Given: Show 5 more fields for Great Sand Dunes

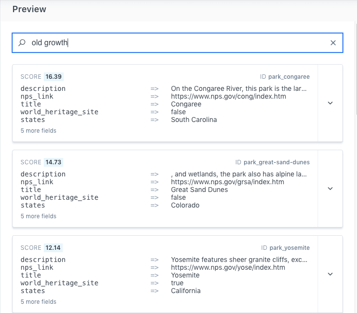Looking at the screenshot, I should click(x=38, y=216).
